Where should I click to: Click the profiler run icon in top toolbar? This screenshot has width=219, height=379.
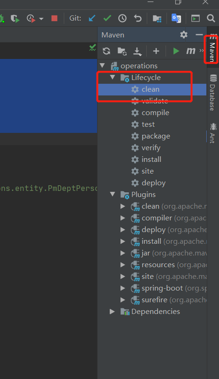coord(31,18)
